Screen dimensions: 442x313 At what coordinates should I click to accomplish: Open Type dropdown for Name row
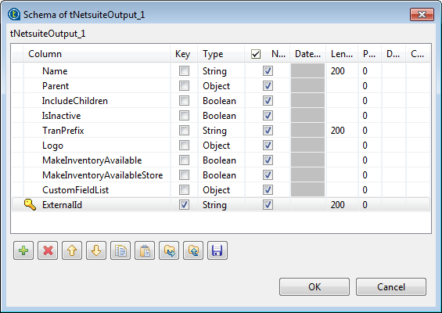pos(221,71)
